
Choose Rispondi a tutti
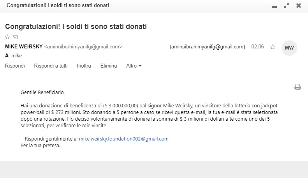(x=51, y=66)
